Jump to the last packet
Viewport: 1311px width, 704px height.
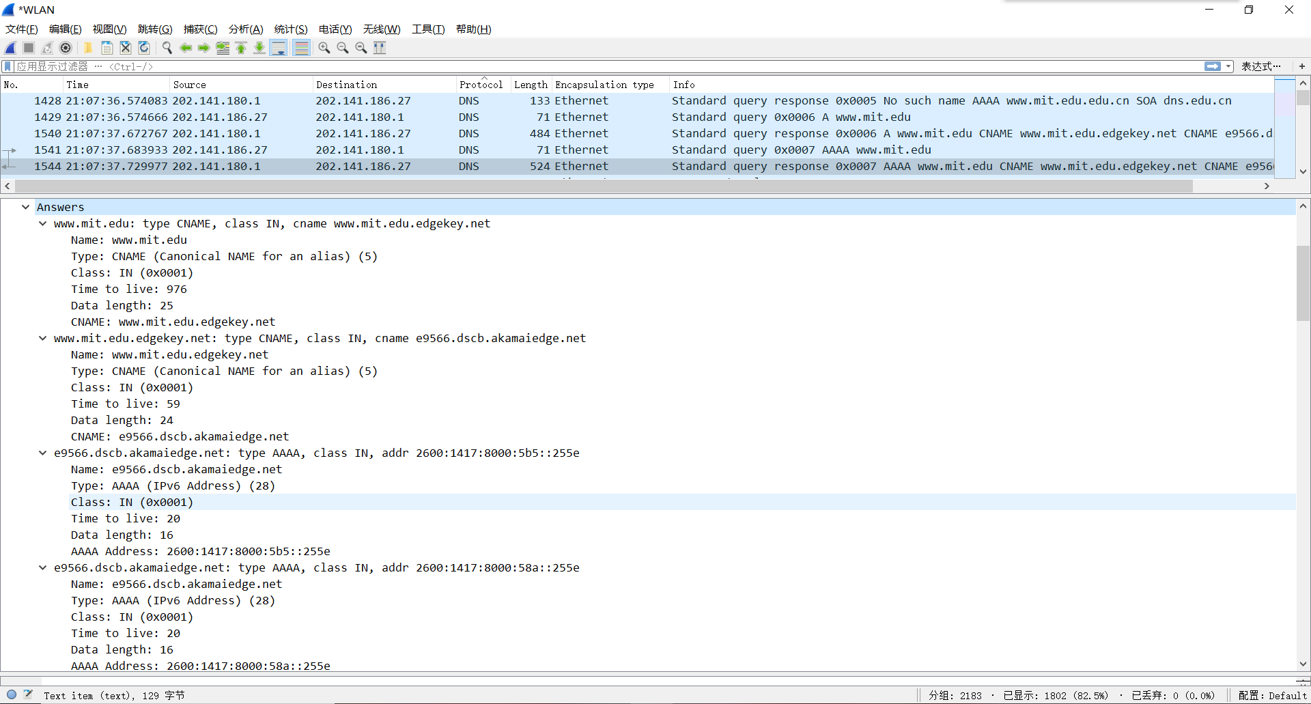pyautogui.click(x=259, y=48)
